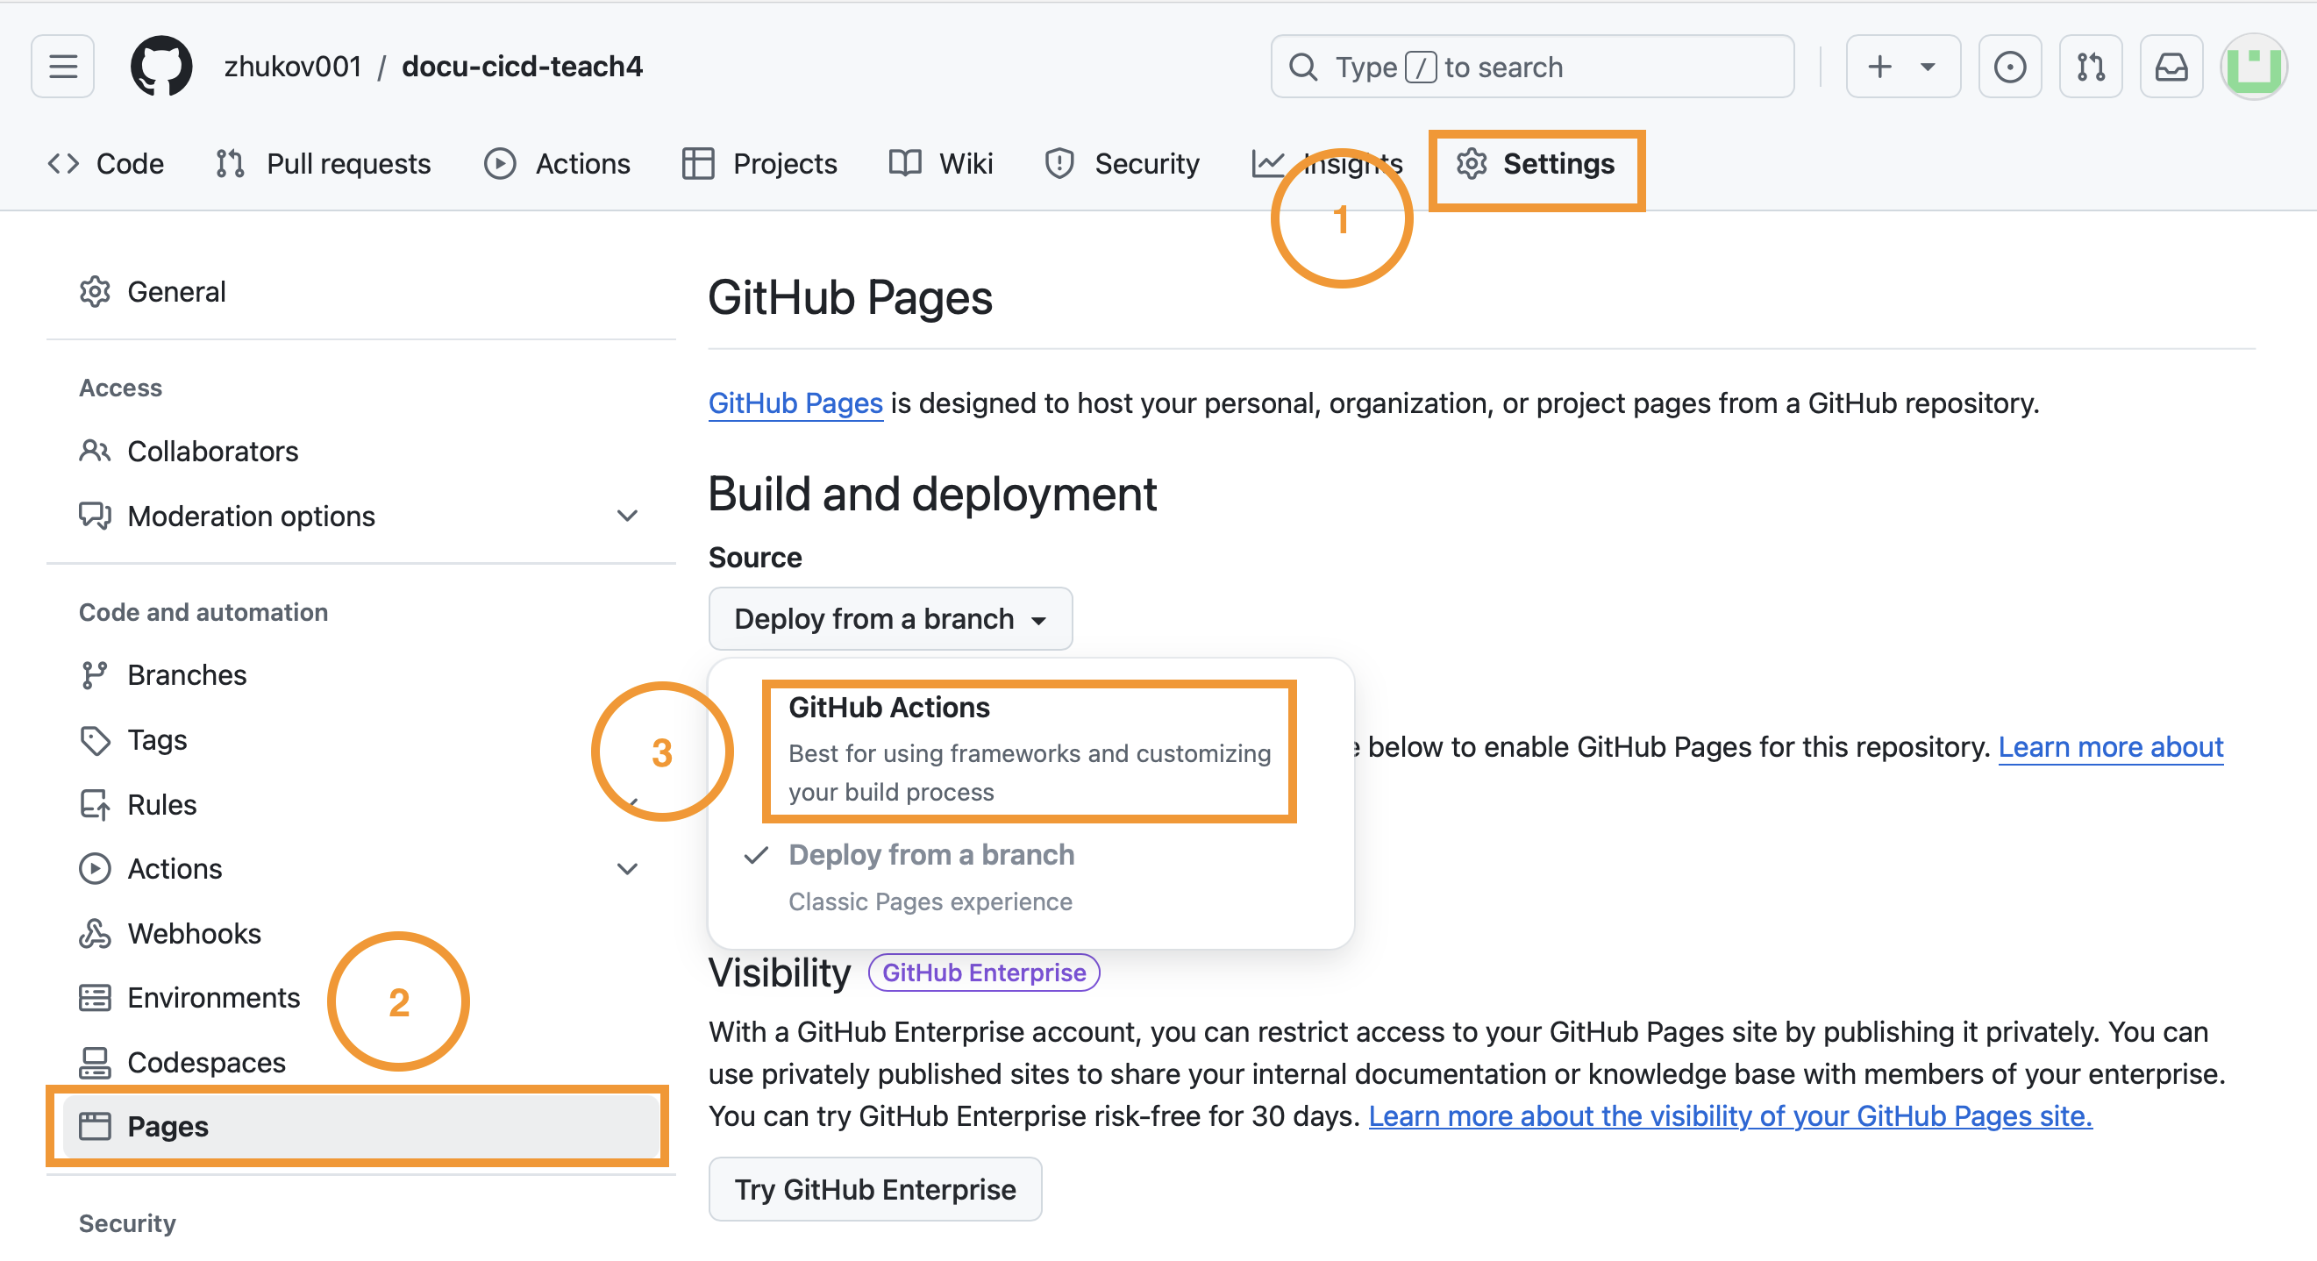Open the notifications inbox icon
Viewport: 2317px width, 1261px height.
coord(2171,66)
